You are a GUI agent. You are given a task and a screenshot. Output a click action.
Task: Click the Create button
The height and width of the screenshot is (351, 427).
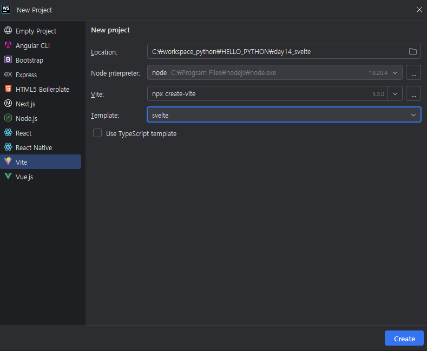(x=404, y=338)
